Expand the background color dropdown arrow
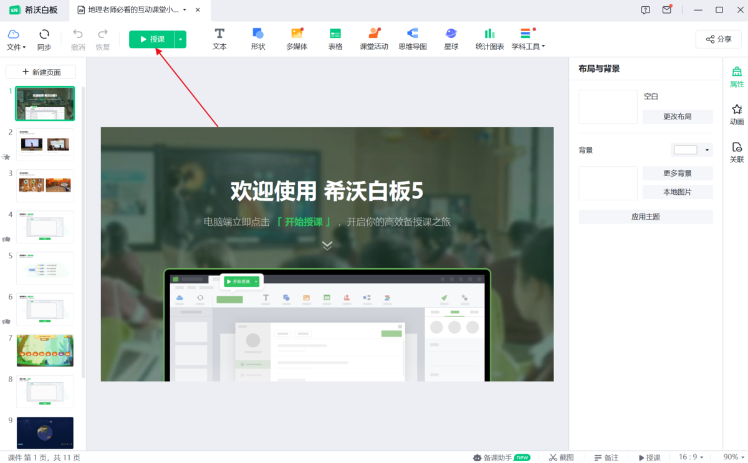The width and height of the screenshot is (748, 463). point(707,150)
